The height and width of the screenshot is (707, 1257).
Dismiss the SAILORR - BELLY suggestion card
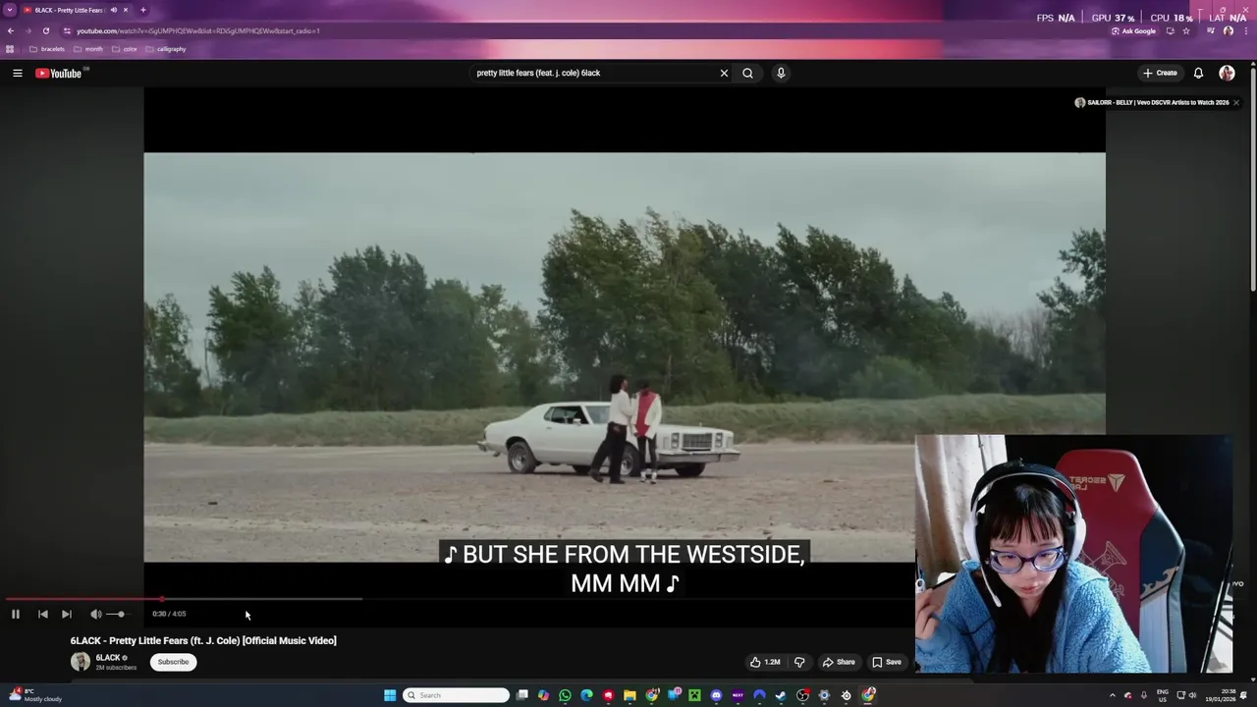click(x=1236, y=102)
